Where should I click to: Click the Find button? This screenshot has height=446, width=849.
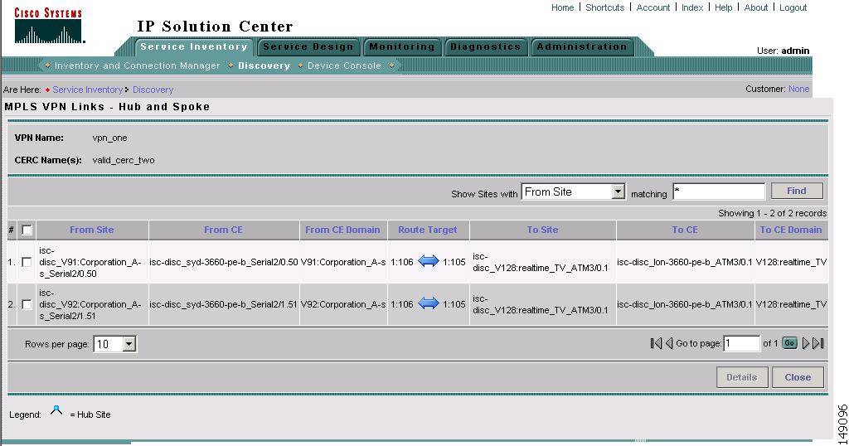(x=797, y=191)
